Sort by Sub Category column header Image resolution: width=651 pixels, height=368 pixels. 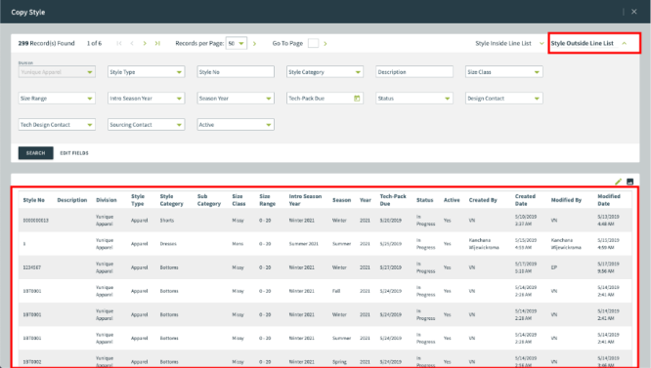pos(209,200)
